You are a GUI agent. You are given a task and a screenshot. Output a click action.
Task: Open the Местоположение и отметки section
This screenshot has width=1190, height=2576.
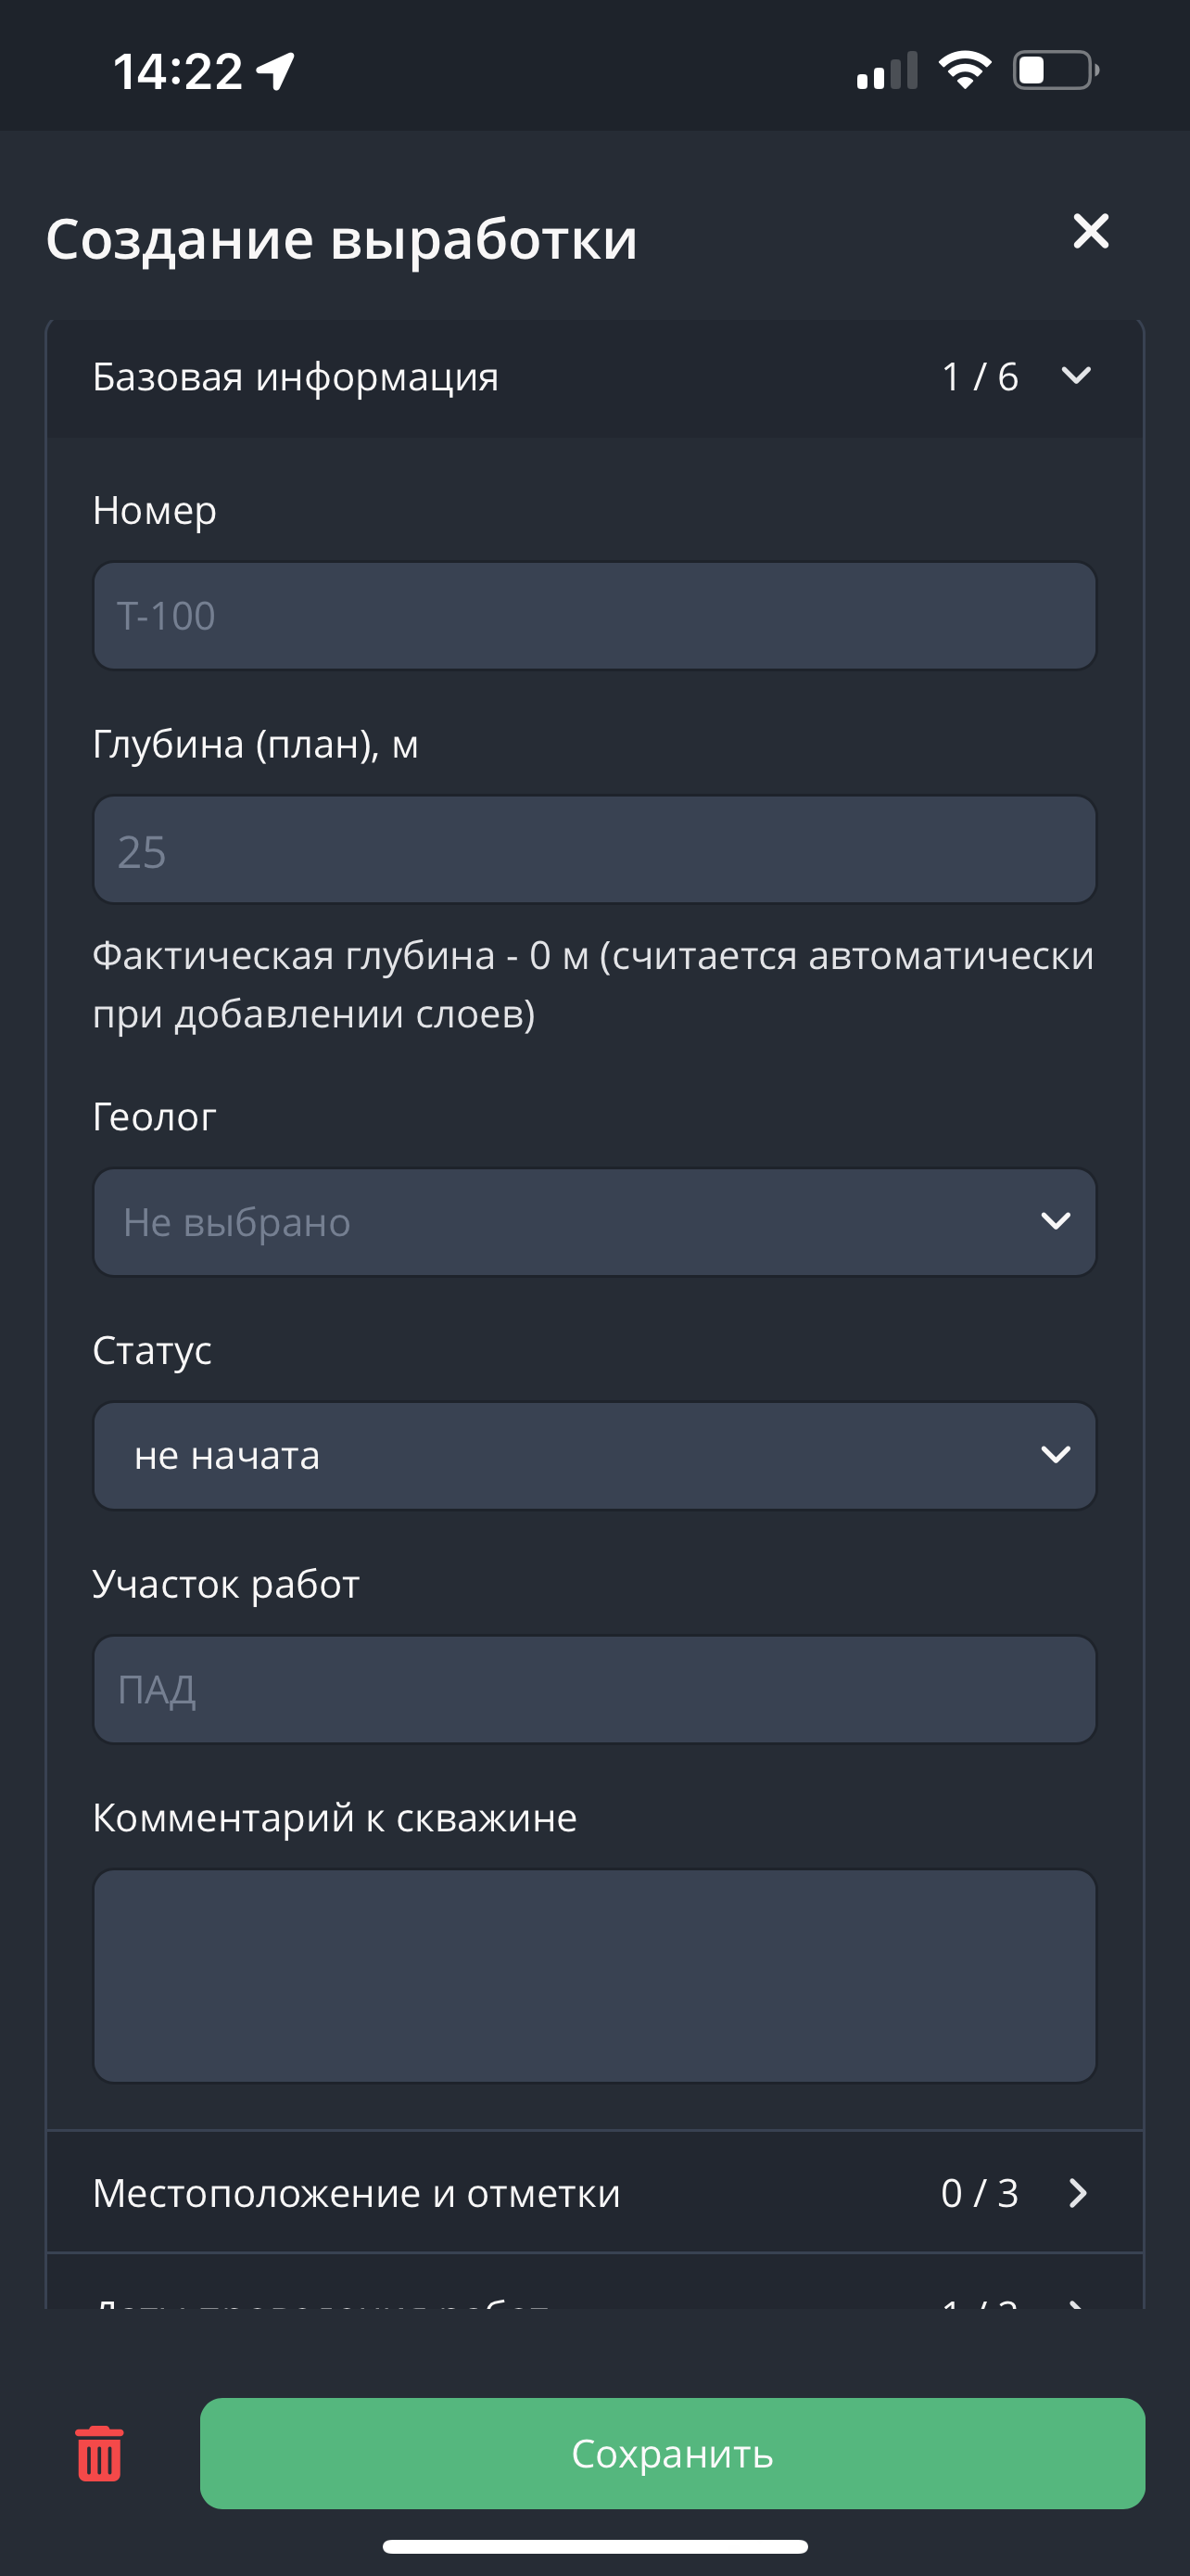(357, 2193)
